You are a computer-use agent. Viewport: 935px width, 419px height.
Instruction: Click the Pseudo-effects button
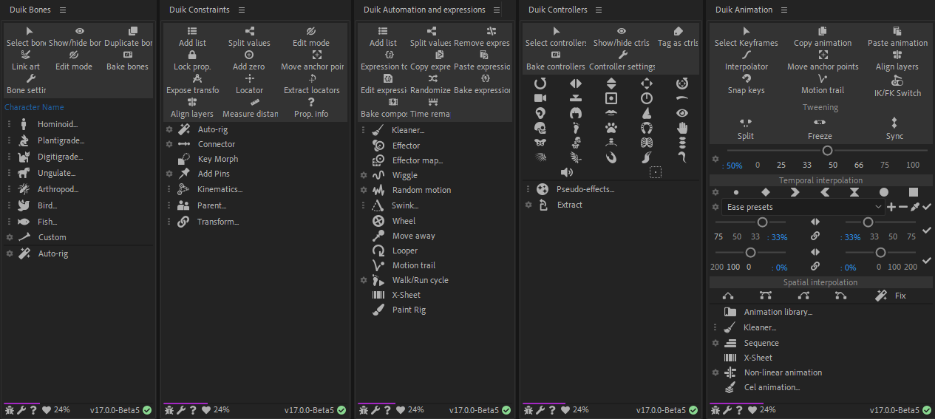585,189
